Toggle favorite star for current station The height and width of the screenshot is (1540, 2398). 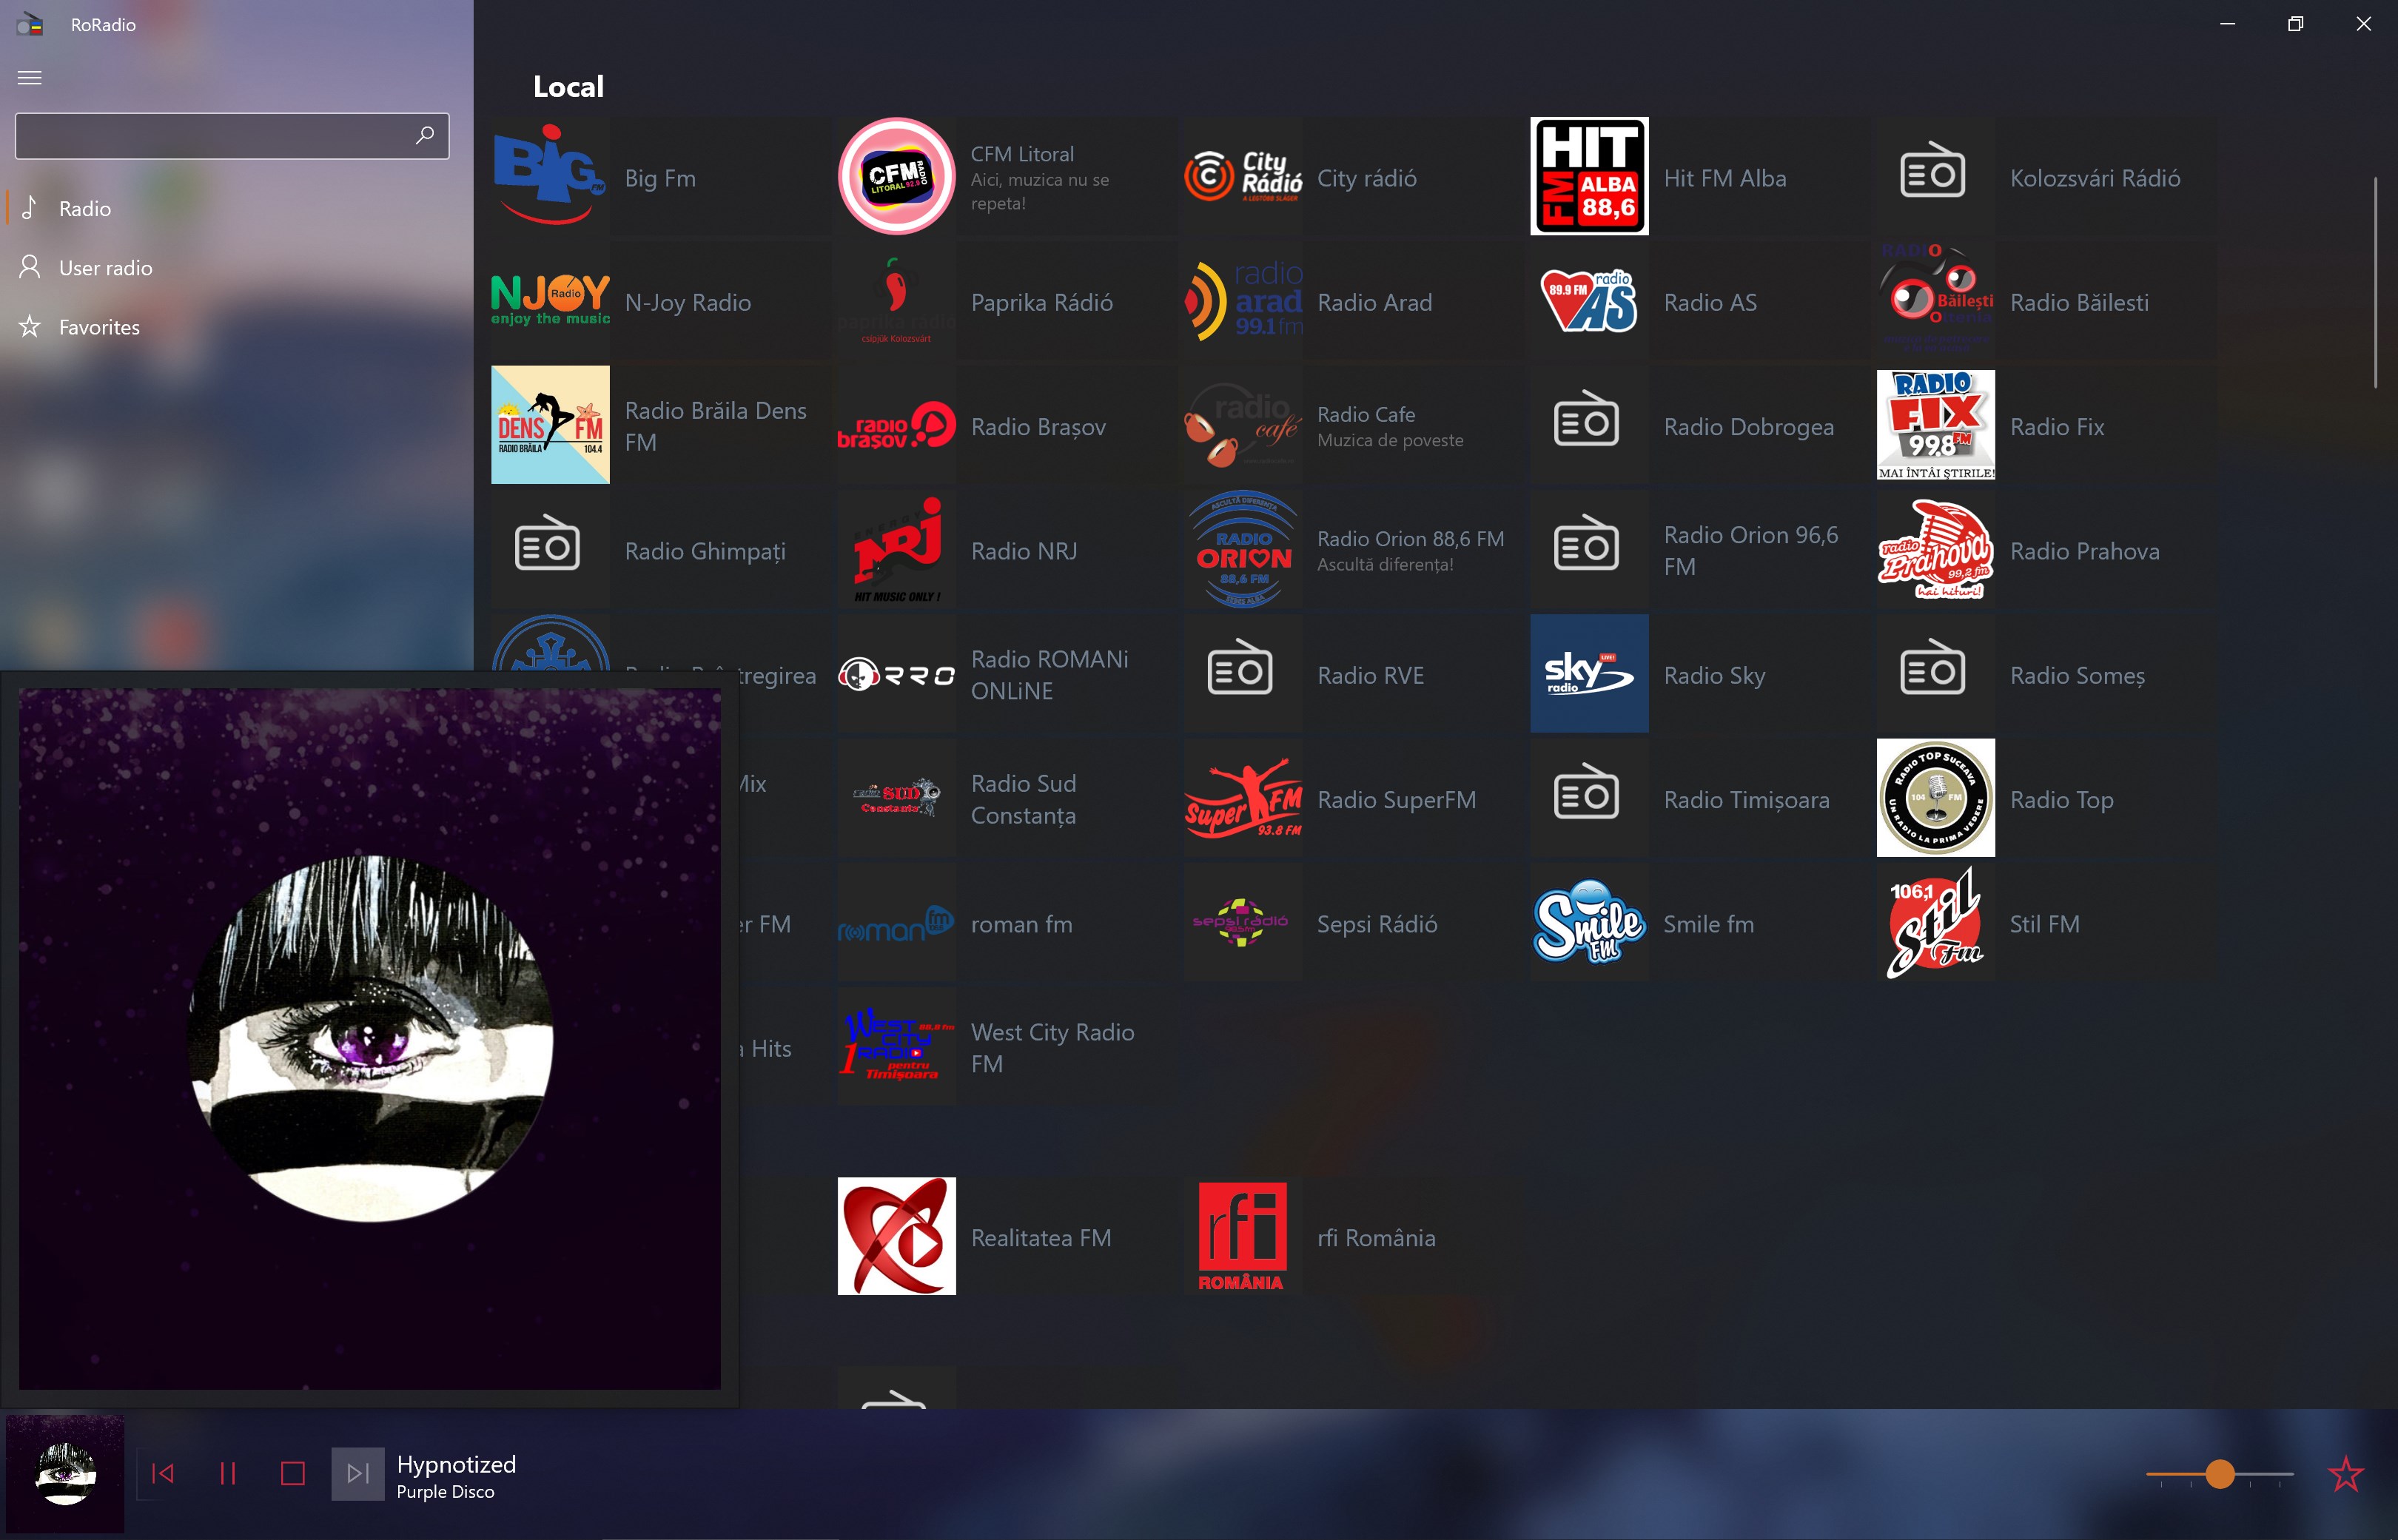click(x=2345, y=1474)
